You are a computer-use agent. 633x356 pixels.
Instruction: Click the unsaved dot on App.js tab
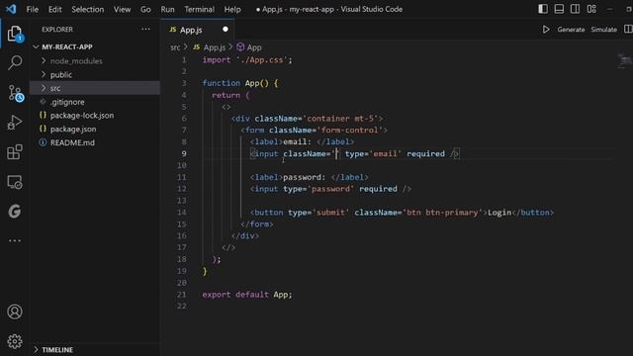pyautogui.click(x=226, y=29)
